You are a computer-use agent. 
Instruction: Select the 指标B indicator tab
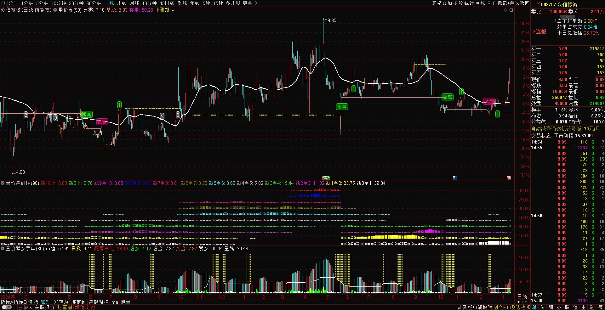point(20,302)
